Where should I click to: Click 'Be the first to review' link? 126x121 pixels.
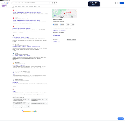(57, 42)
